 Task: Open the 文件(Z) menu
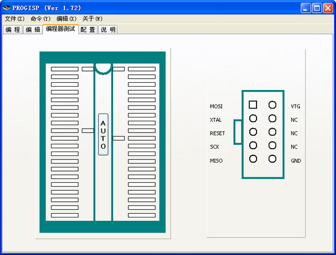(15, 19)
